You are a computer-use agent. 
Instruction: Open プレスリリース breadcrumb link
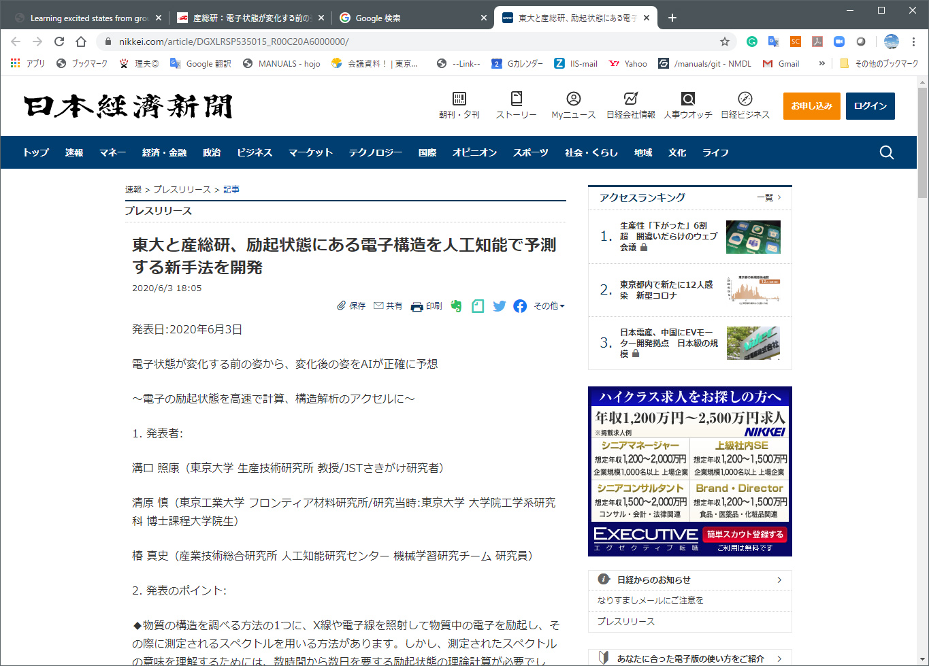[x=182, y=189]
